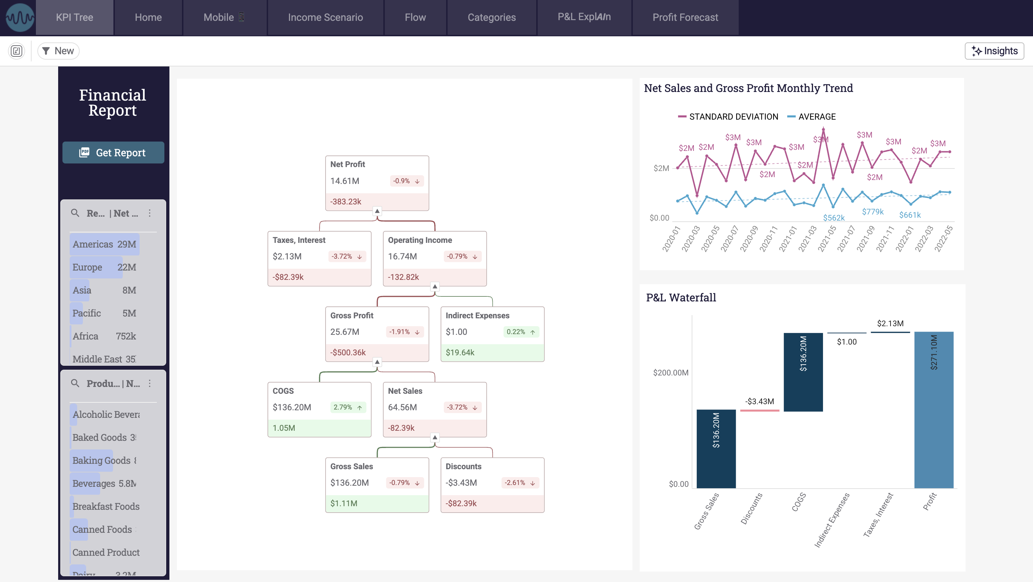Select Asia 8M in region list
Image resolution: width=1033 pixels, height=582 pixels.
coord(105,290)
